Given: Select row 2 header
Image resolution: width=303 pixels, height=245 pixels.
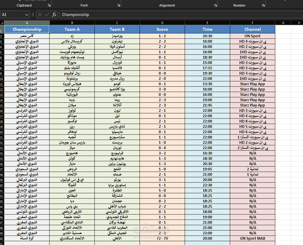Looking at the screenshot, I should (2, 36).
